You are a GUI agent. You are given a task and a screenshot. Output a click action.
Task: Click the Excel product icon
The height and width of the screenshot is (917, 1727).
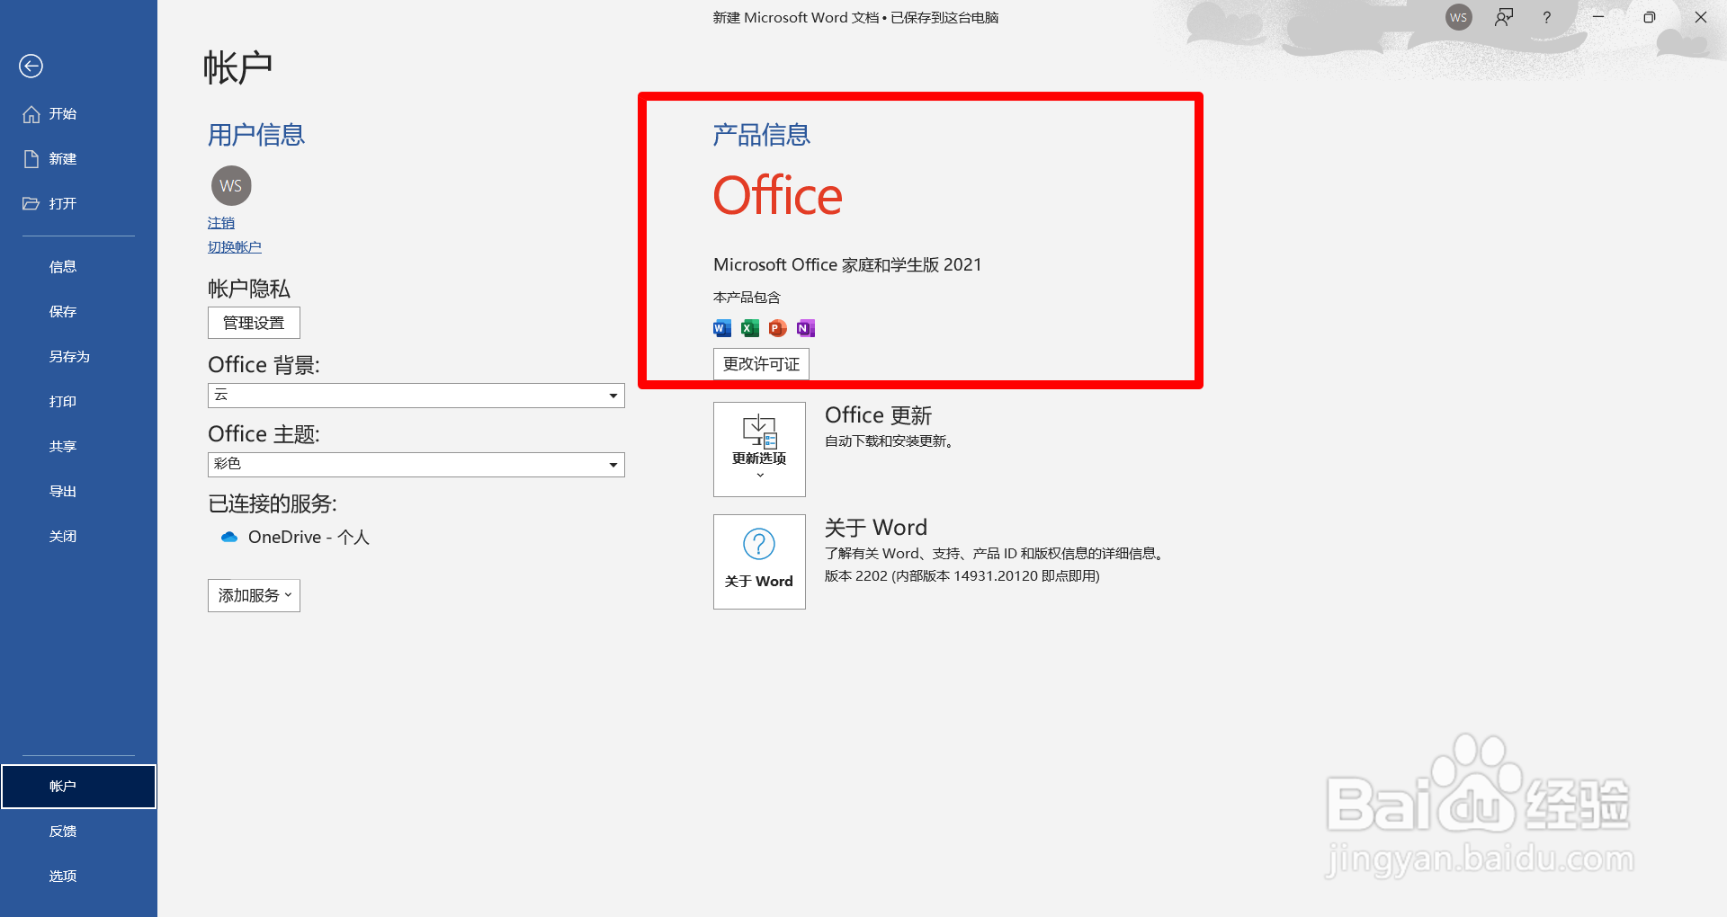(750, 328)
